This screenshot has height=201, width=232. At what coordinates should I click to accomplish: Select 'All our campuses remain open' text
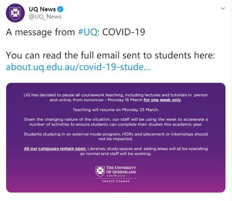coord(55,148)
